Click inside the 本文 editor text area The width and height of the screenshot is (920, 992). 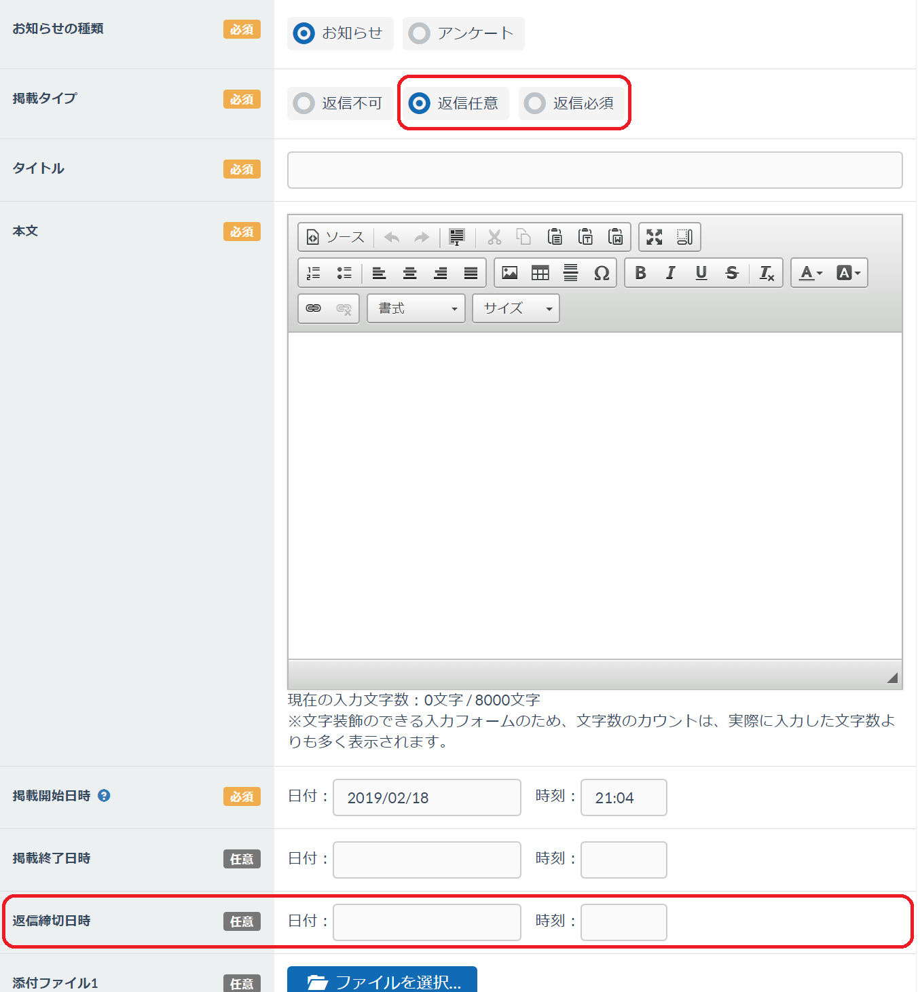point(595,496)
